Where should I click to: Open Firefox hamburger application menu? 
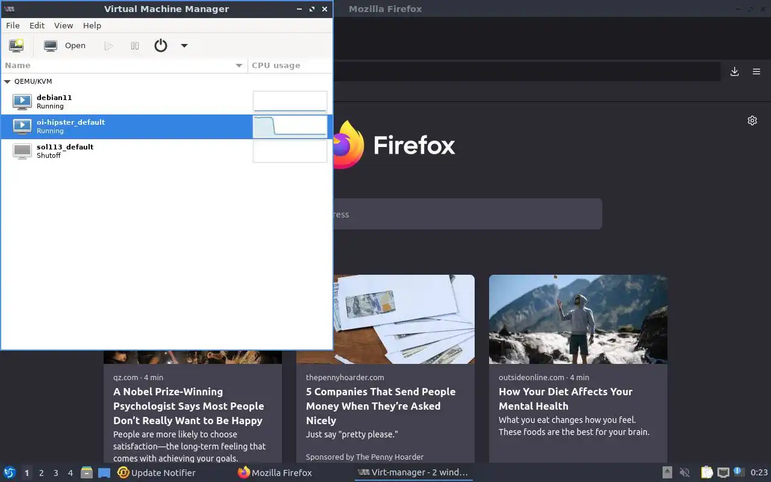pyautogui.click(x=757, y=72)
